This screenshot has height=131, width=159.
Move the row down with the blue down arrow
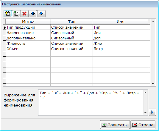tap(41, 14)
